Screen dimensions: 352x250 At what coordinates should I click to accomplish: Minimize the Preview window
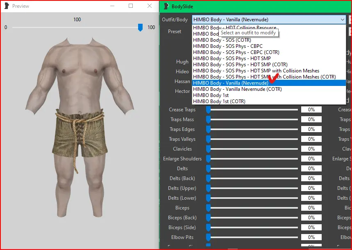[x=112, y=6]
